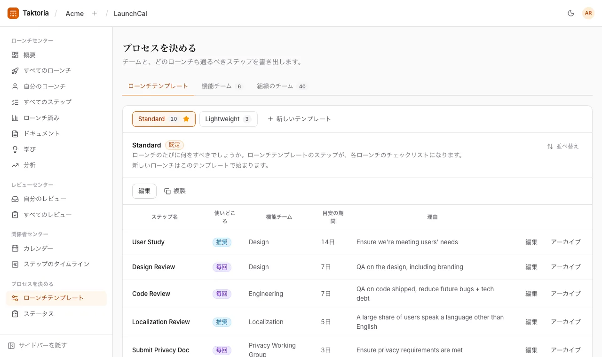This screenshot has width=602, height=357.
Task: Open ローンチ済み chart item
Action: point(56,118)
